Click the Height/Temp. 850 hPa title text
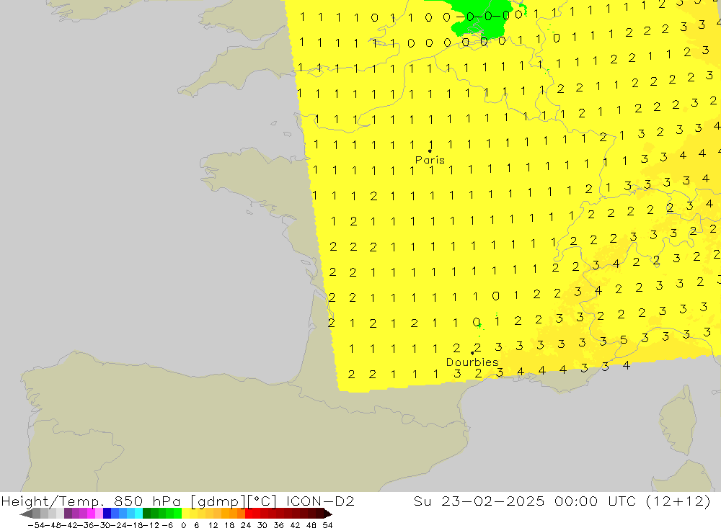 [91, 501]
